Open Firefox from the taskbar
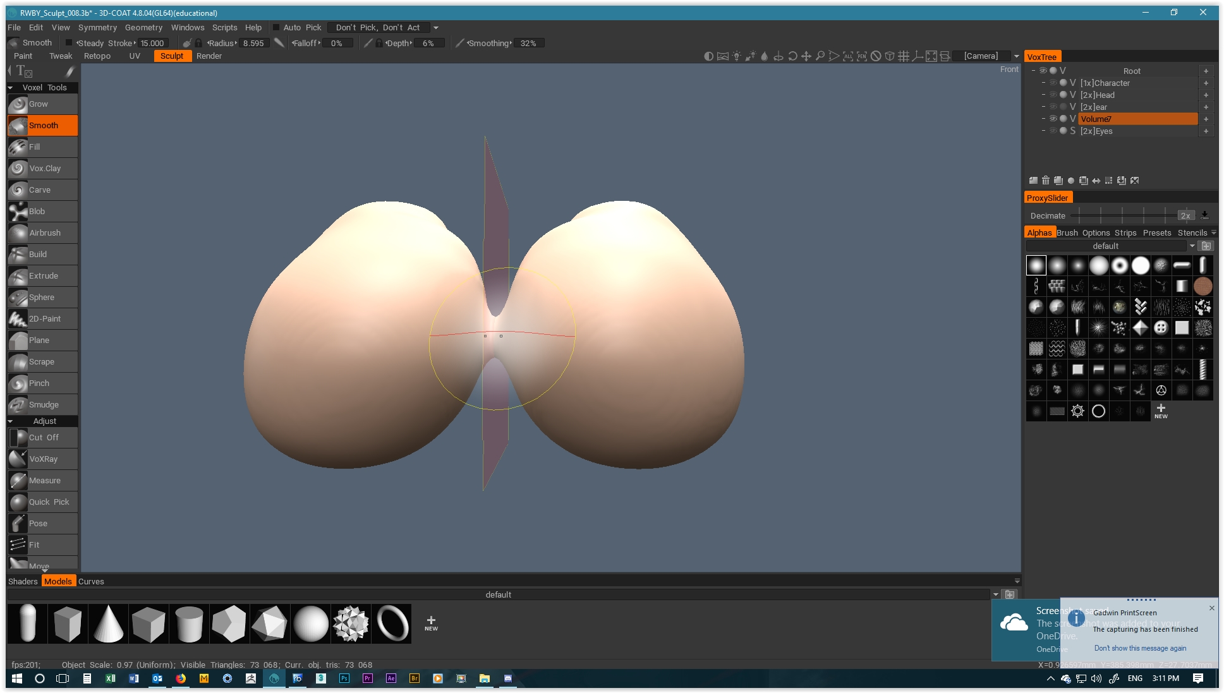Image resolution: width=1224 pixels, height=693 pixels. click(x=181, y=678)
